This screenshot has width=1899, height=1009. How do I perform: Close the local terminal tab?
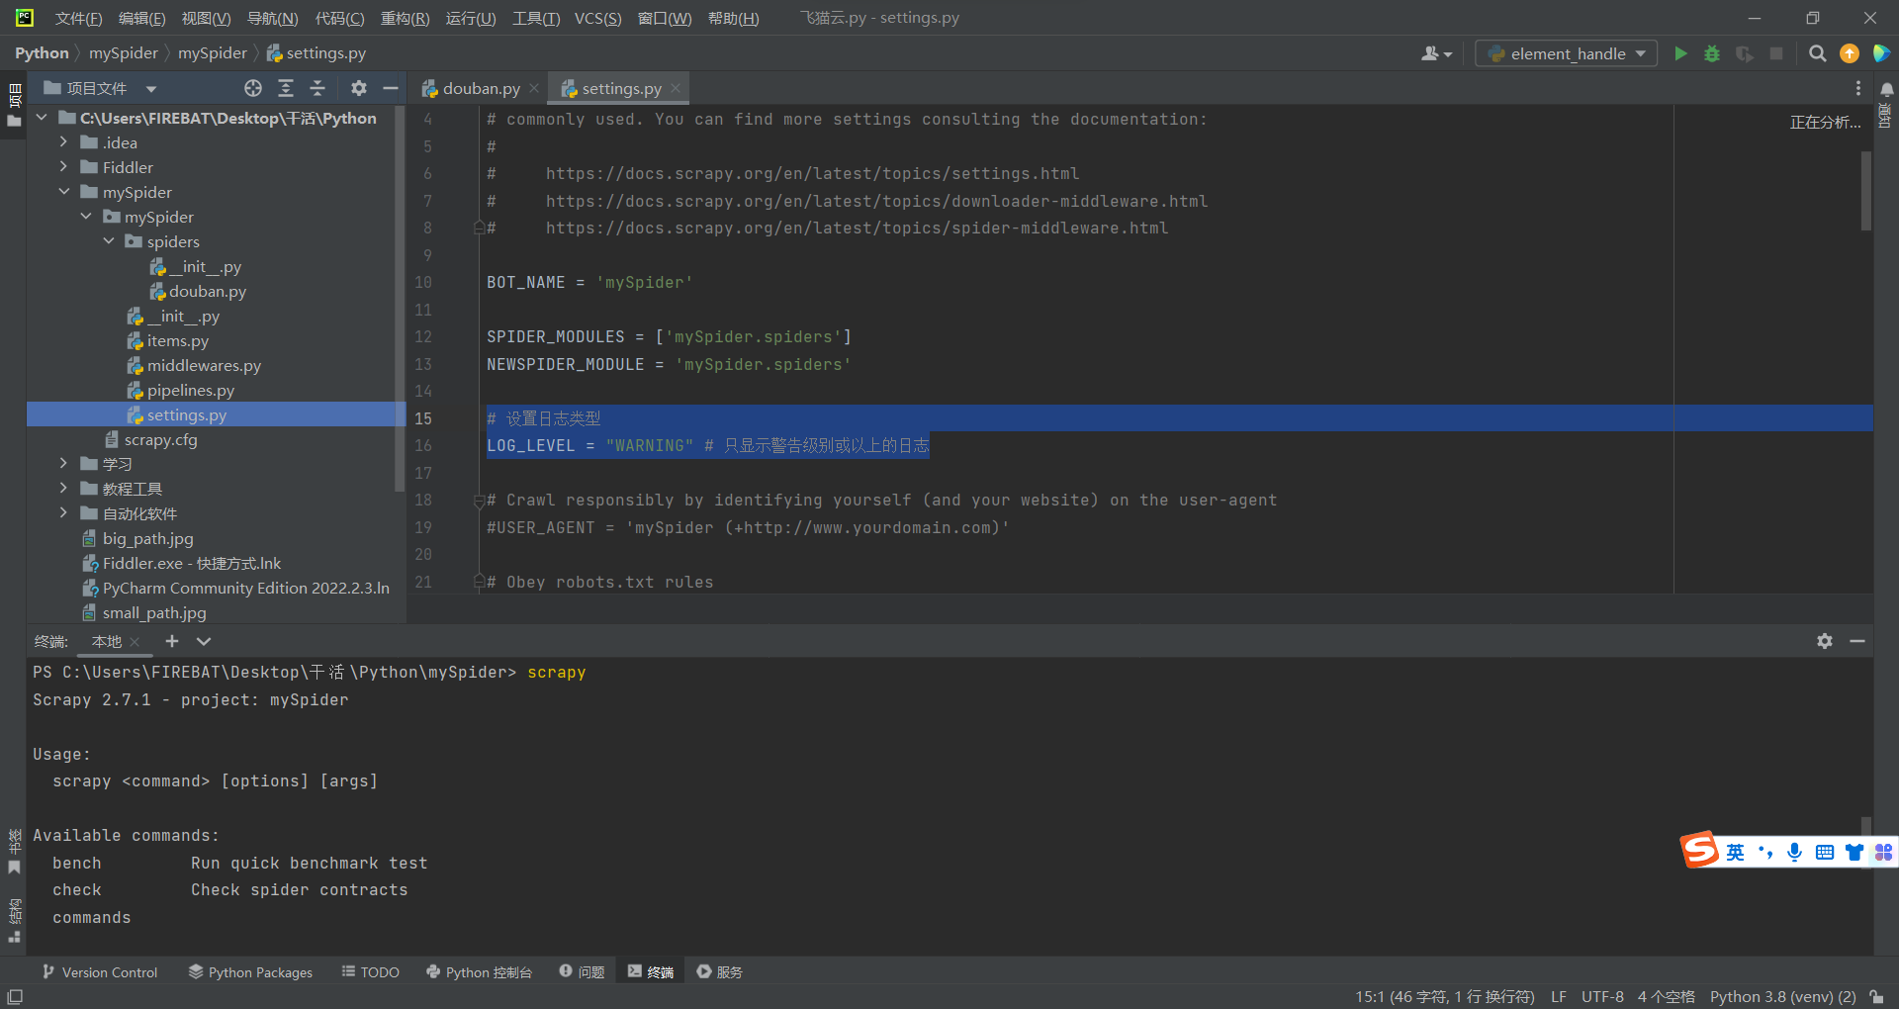click(x=135, y=642)
